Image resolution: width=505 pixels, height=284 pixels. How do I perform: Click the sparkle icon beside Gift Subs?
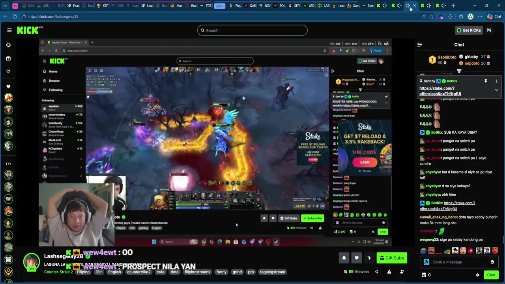tap(369, 258)
